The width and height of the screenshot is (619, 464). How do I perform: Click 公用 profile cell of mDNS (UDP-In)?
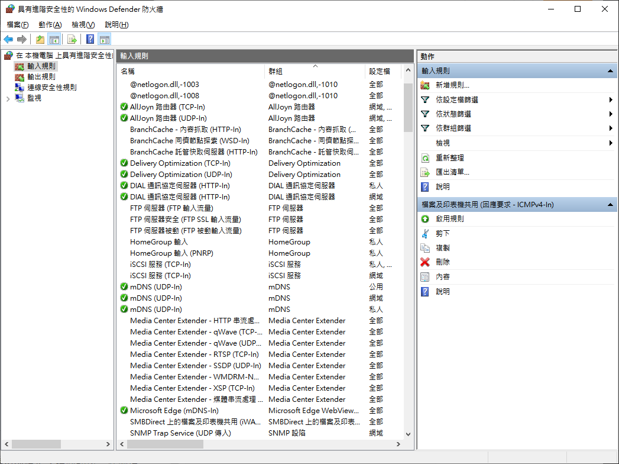[376, 286]
